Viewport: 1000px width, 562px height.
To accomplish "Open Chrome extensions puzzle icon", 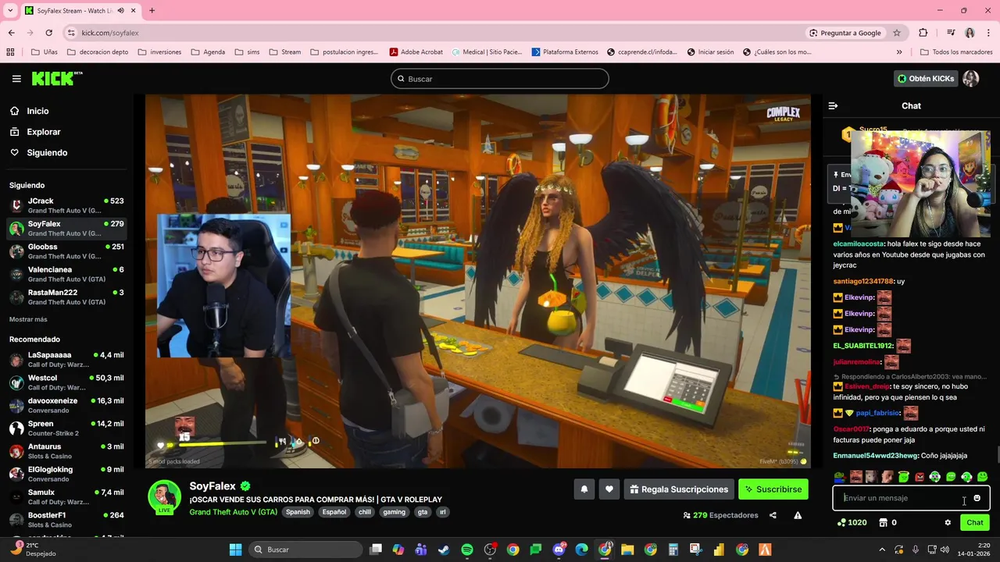I will (x=923, y=33).
